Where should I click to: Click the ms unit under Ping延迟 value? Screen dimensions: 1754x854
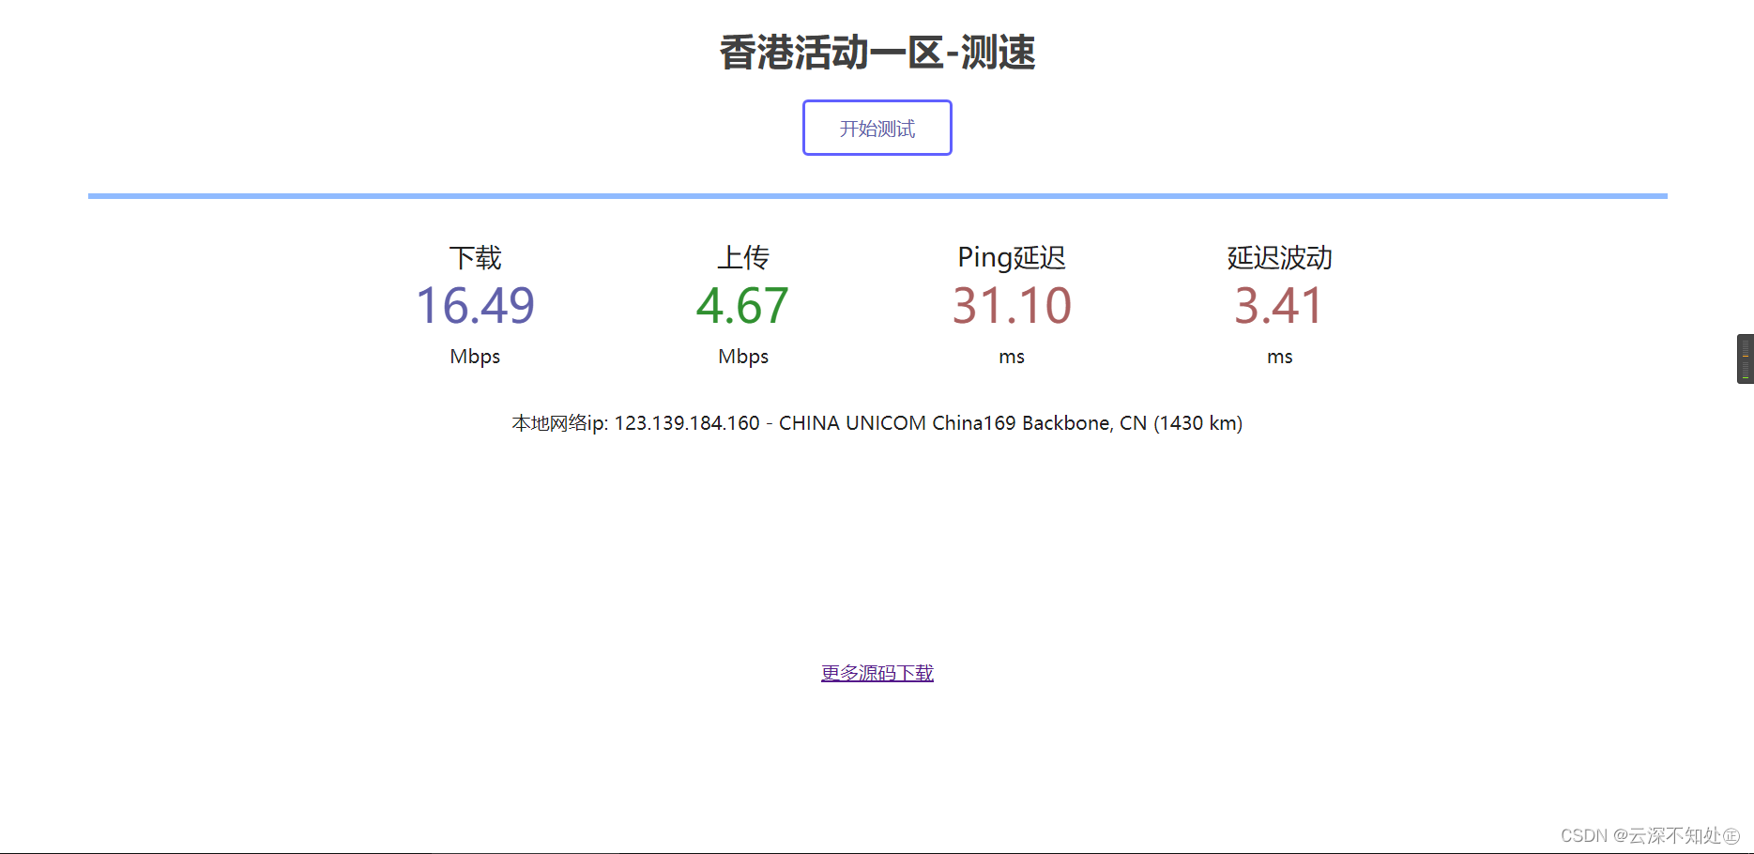click(1012, 357)
